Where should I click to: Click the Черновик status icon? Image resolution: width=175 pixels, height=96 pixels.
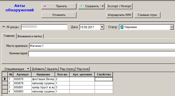(x=122, y=27)
